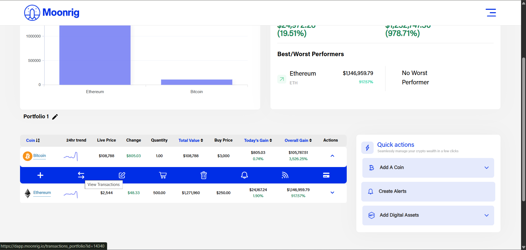Screen dimensions: 526x250
Task: Click the 978.71% gain figure
Action: (402, 33)
